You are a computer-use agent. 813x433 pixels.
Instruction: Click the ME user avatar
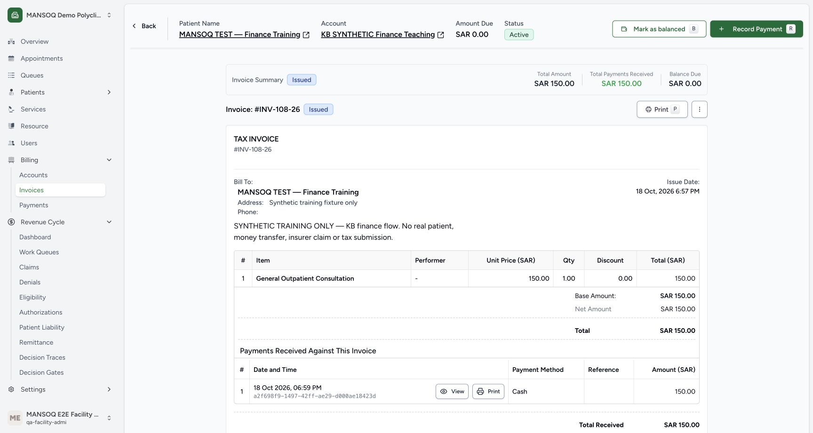pos(15,418)
